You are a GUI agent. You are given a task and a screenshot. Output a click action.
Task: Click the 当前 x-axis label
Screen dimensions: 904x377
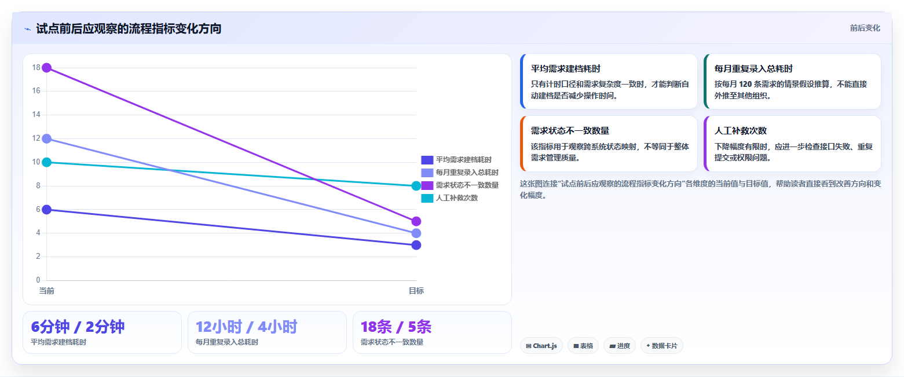click(x=47, y=291)
